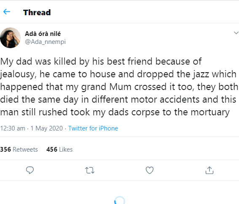This screenshot has width=239, height=204.
Task: Open the @Ada_nnempi handle
Action: click(x=45, y=42)
